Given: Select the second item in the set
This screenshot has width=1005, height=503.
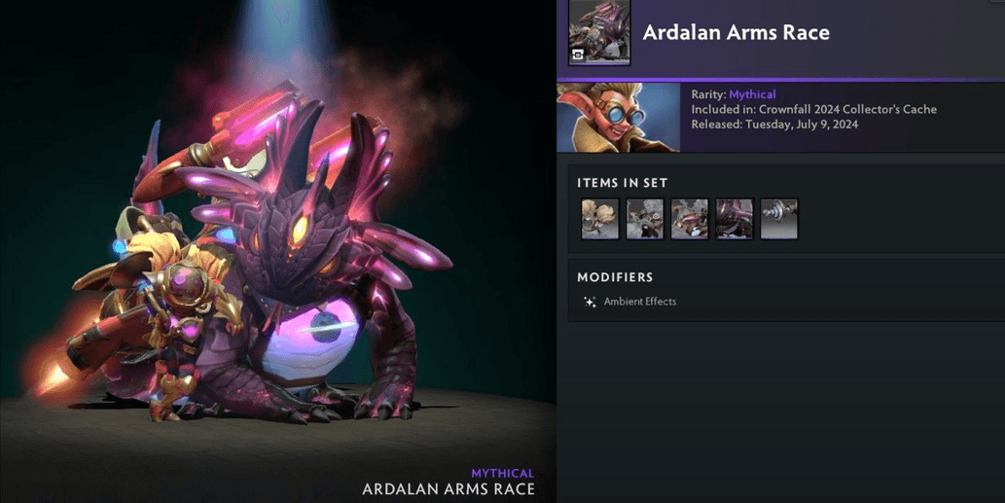Looking at the screenshot, I should pos(645,219).
